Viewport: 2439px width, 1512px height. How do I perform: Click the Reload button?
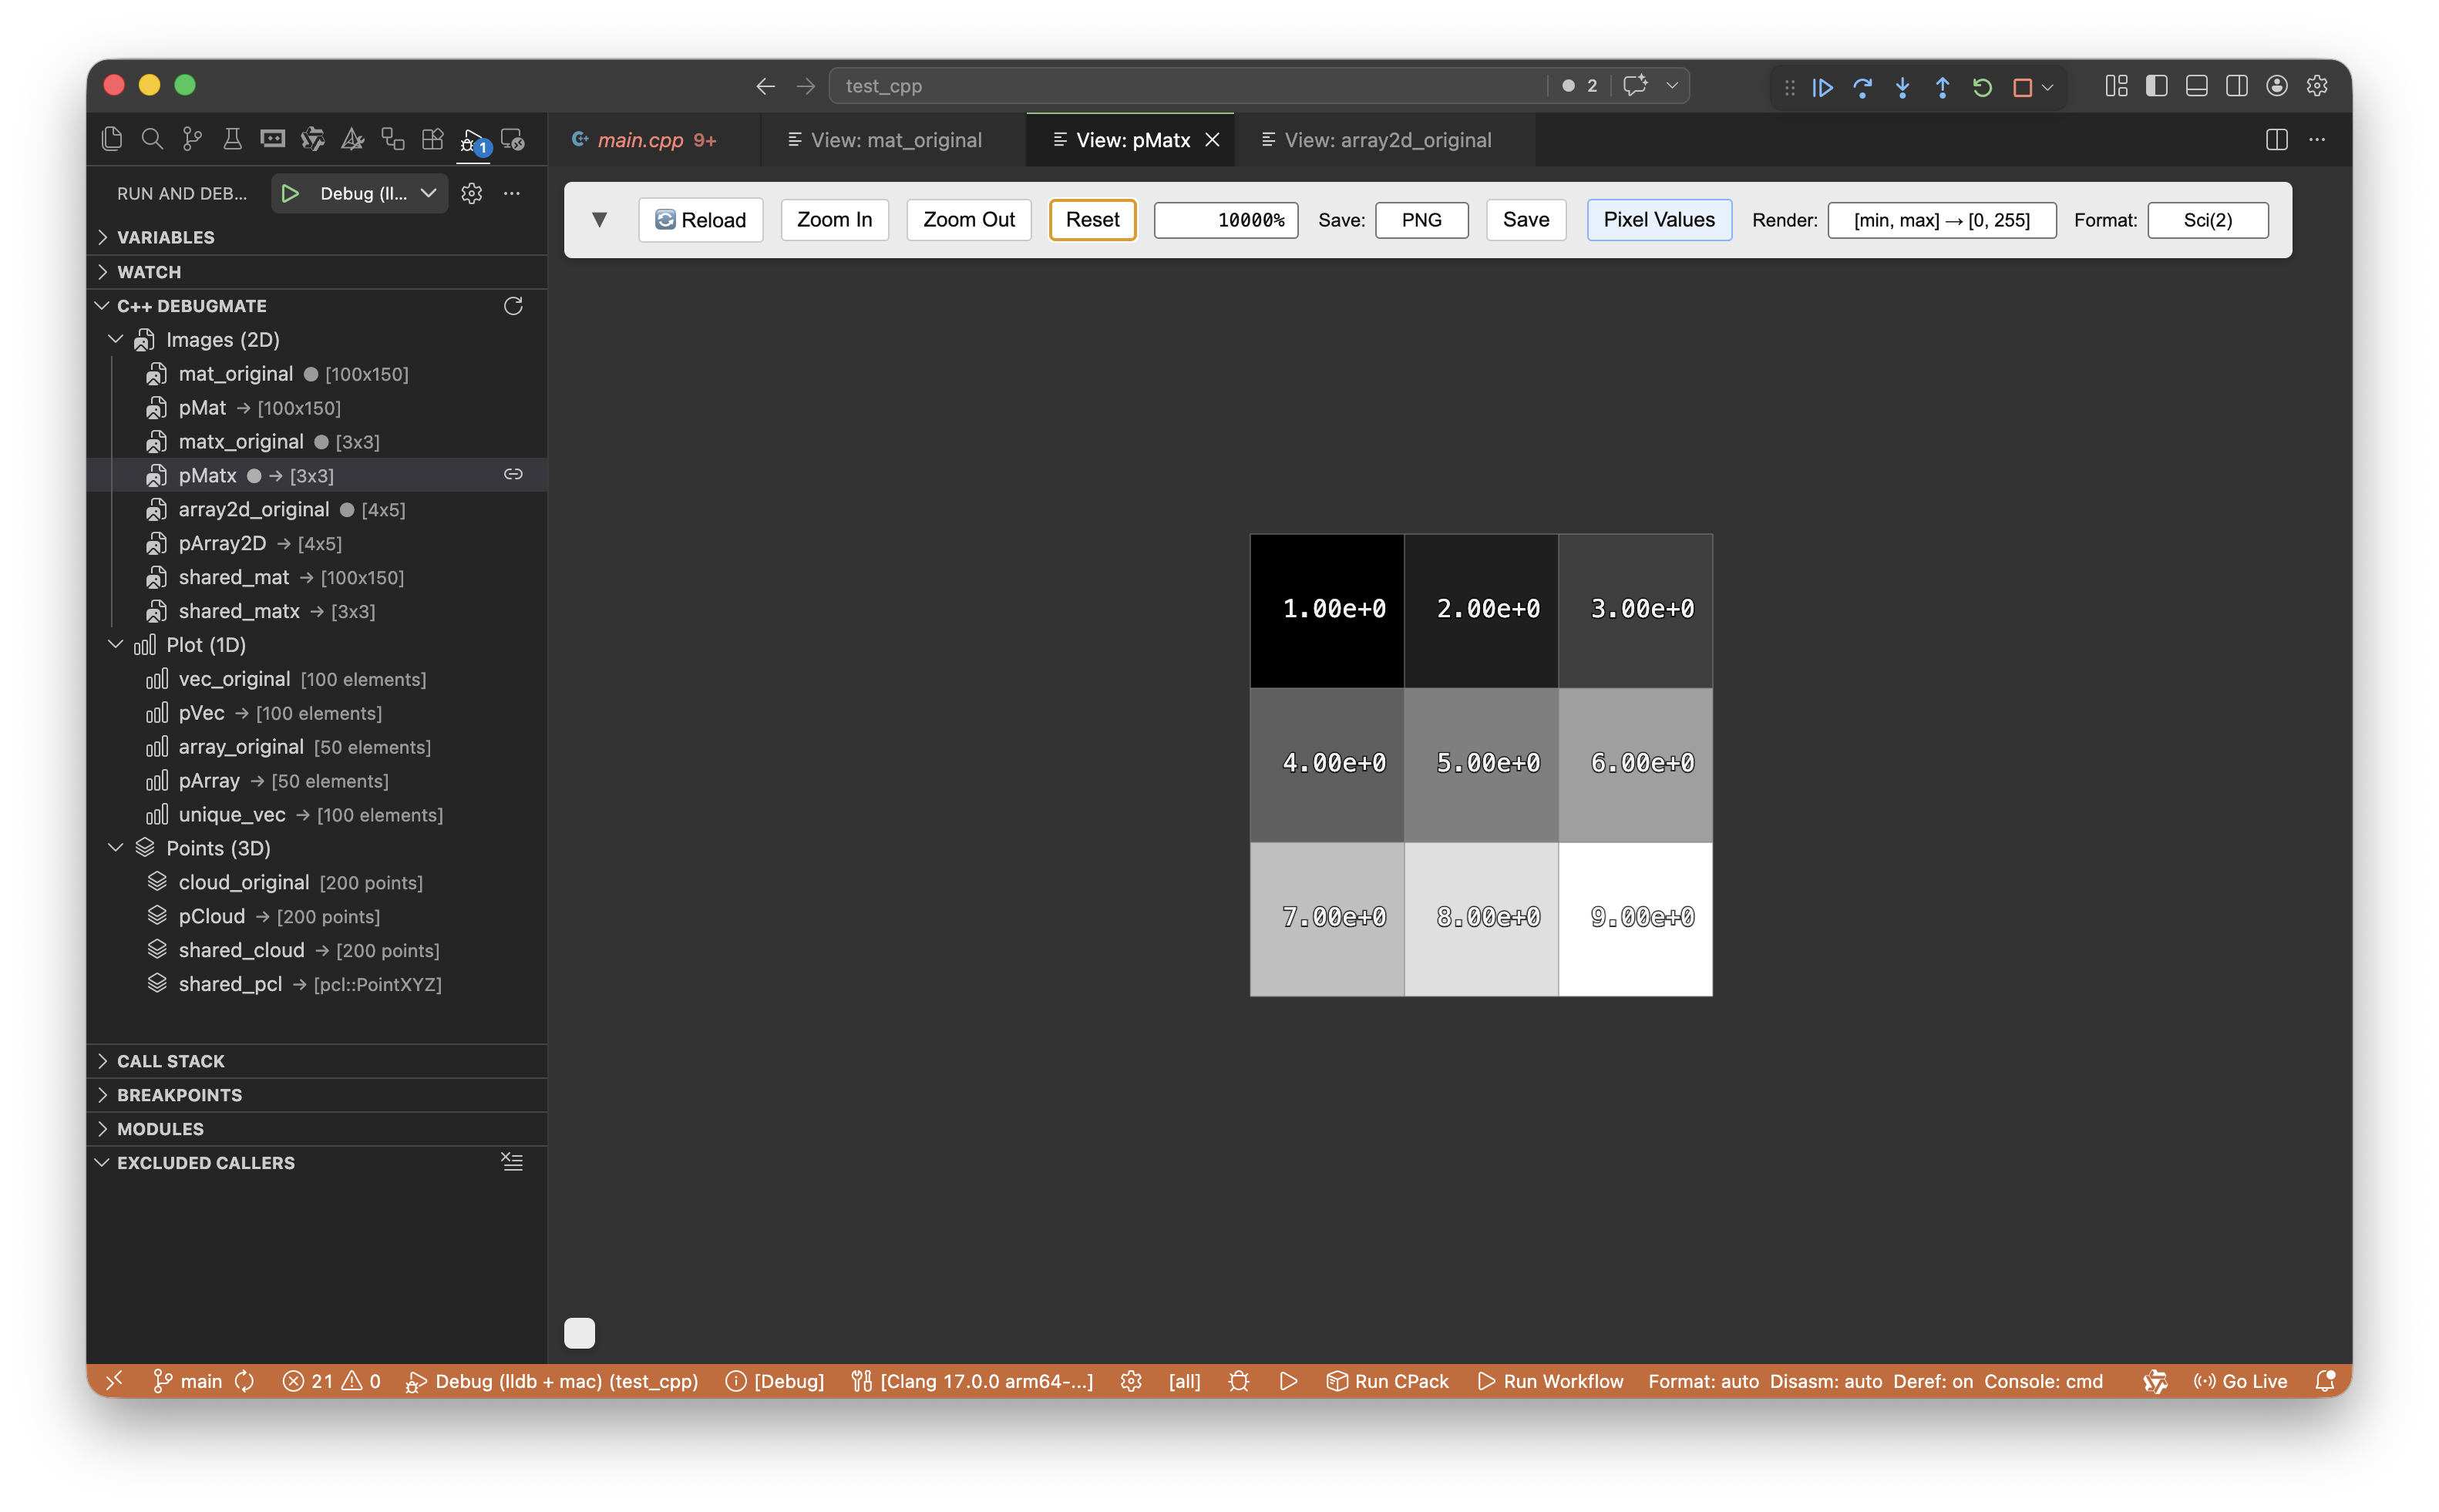pyautogui.click(x=700, y=220)
